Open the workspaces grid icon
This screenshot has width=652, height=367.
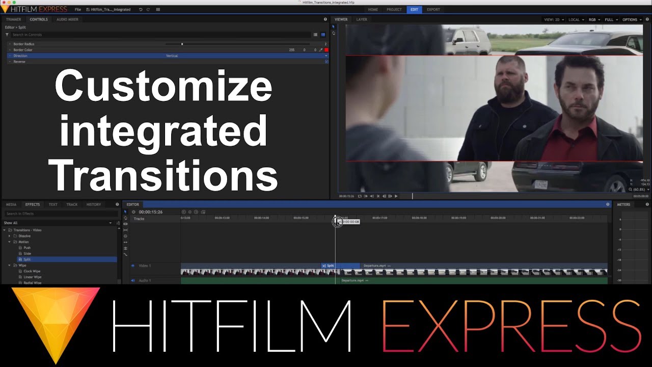(158, 10)
